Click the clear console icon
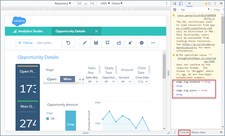Image resolution: width=225 pixels, height=136 pixels. (175, 10)
